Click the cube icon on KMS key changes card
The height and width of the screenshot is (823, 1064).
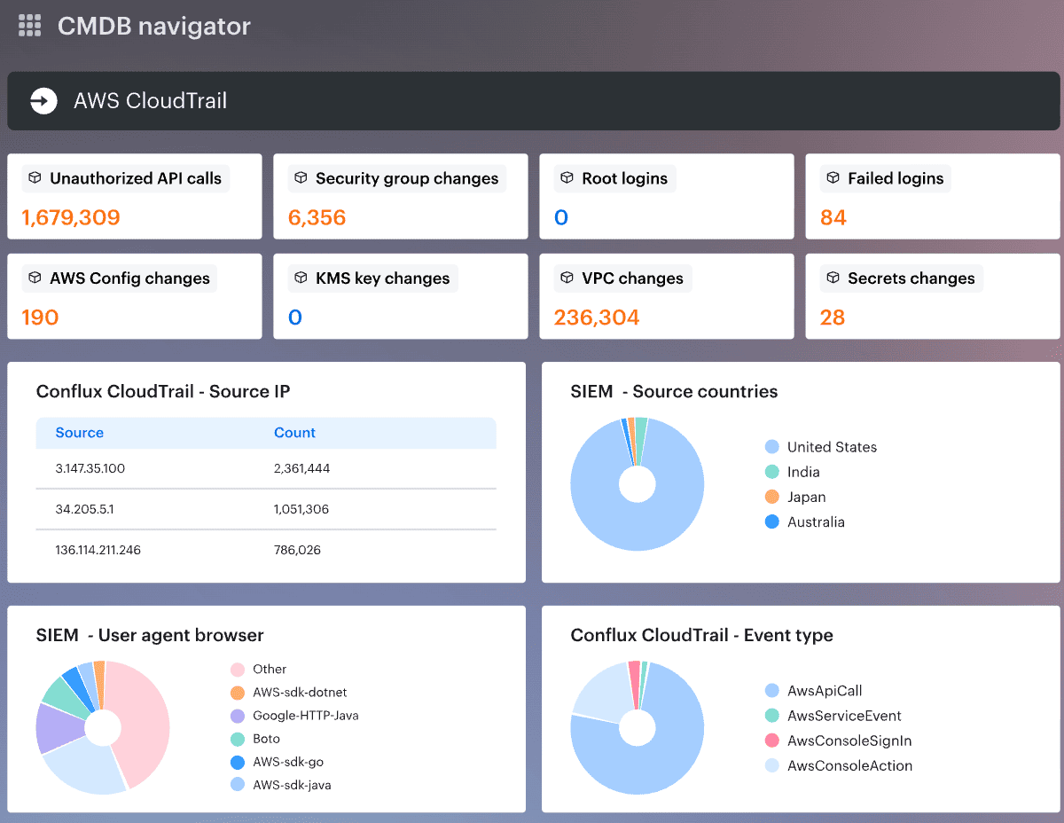tap(301, 278)
